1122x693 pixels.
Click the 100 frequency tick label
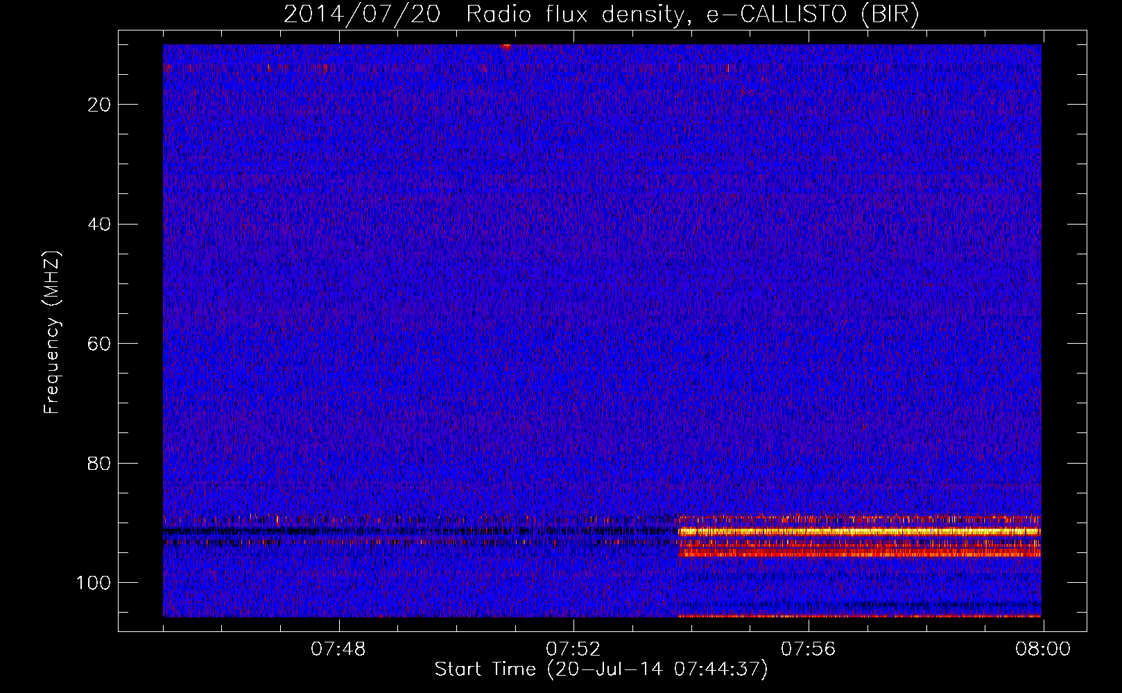pos(94,583)
